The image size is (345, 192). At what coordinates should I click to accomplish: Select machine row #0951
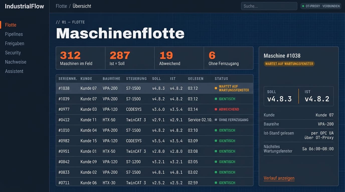[154, 151]
